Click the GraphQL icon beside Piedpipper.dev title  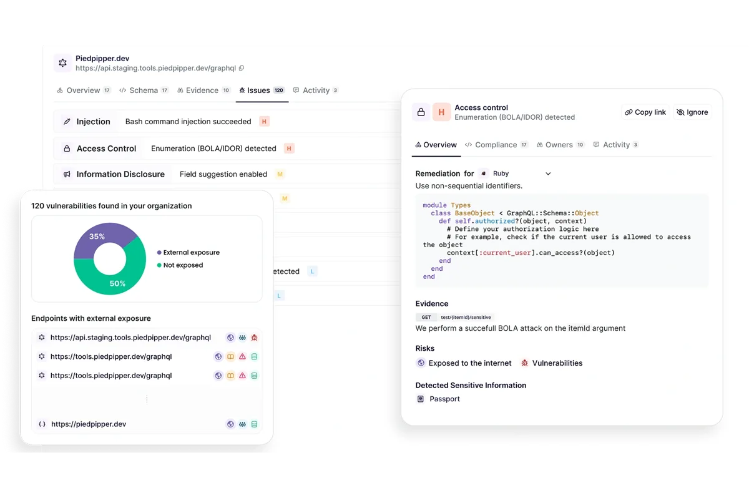(62, 63)
